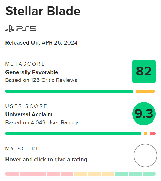Open the 4,049 User Ratings link

[x=42, y=123]
